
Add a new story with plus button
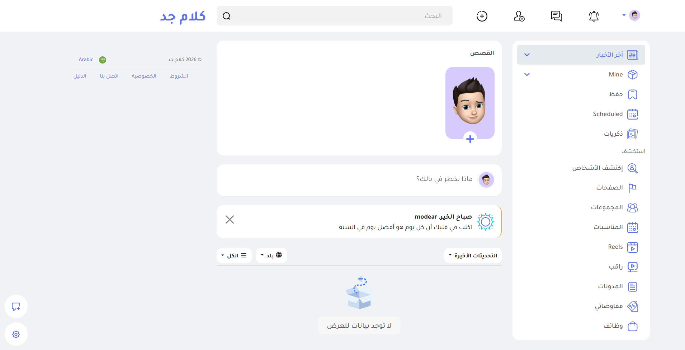click(x=470, y=139)
